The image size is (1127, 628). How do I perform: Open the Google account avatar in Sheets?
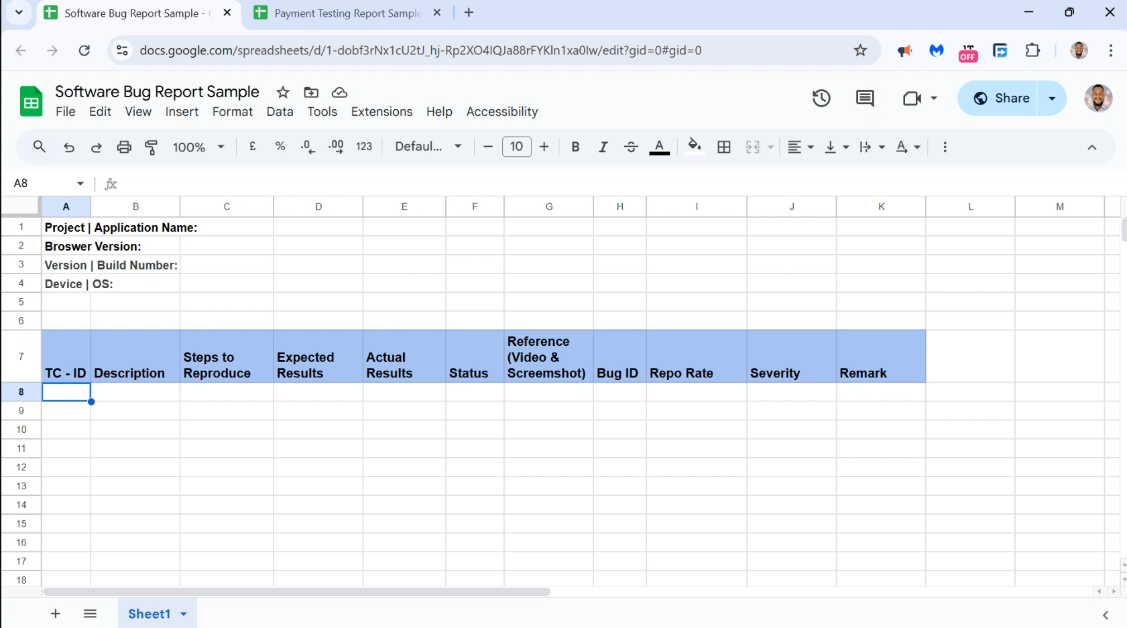point(1098,99)
